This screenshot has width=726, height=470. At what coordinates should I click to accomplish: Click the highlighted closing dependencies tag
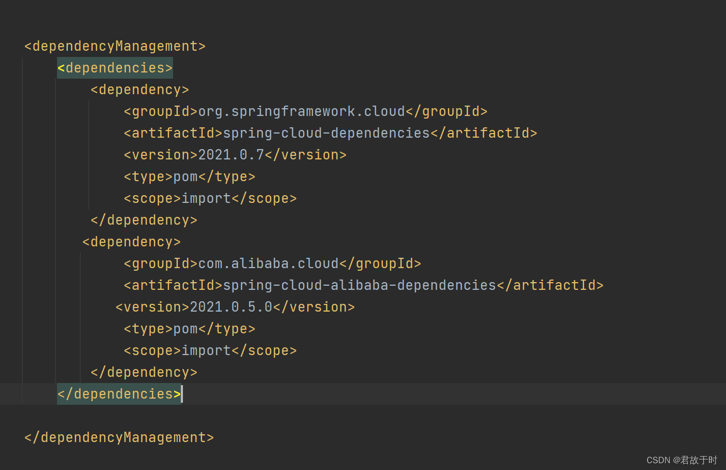click(119, 394)
